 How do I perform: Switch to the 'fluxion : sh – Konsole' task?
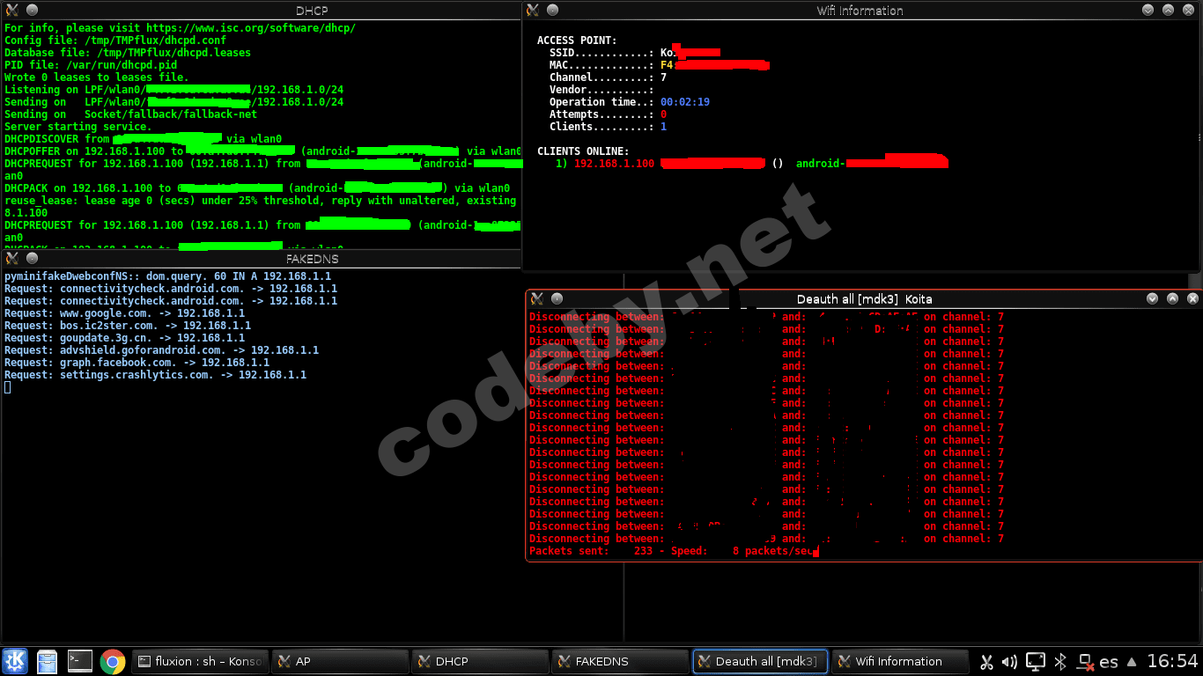click(x=199, y=662)
